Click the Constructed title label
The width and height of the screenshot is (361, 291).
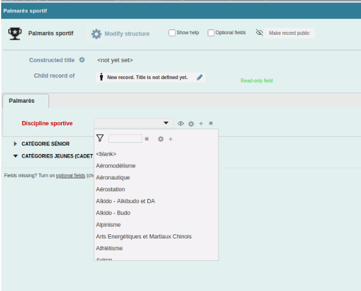(x=52, y=60)
